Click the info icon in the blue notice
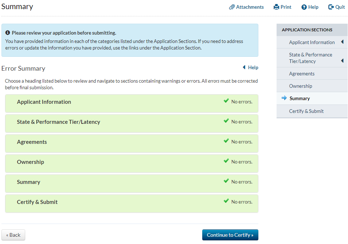This screenshot has height=244, width=348. [8, 33]
